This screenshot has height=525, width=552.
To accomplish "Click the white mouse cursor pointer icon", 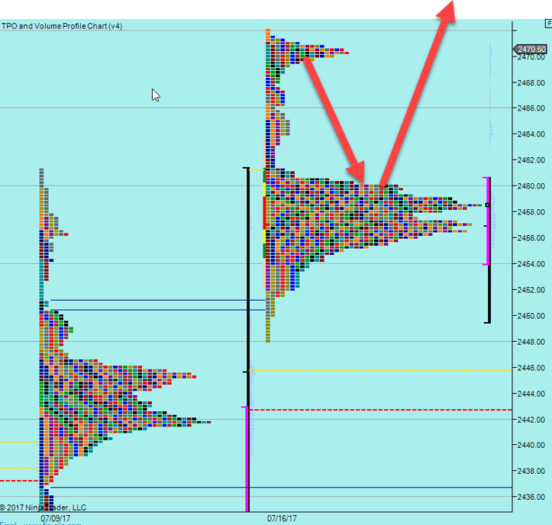I will click(156, 95).
